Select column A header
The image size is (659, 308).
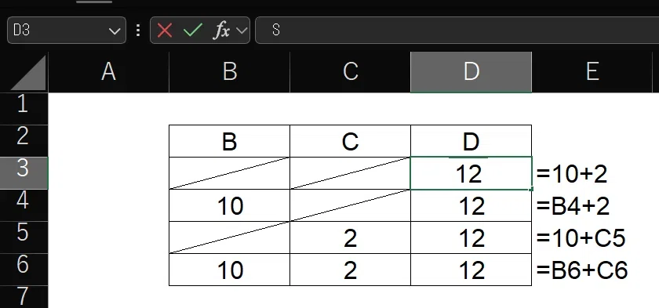(x=108, y=72)
